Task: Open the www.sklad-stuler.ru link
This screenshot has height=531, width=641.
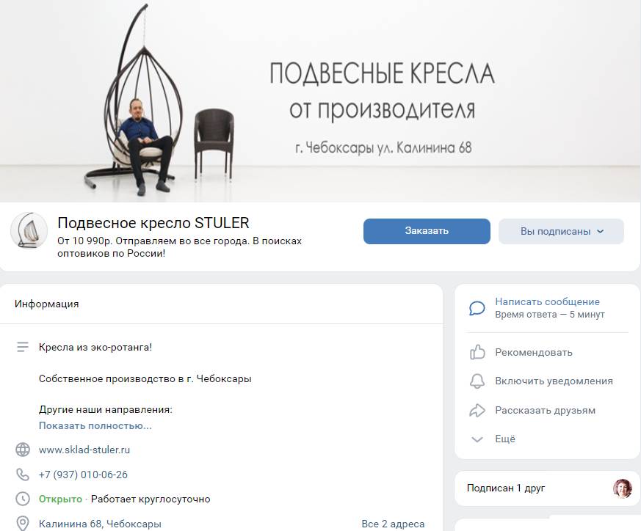Action: click(x=84, y=450)
